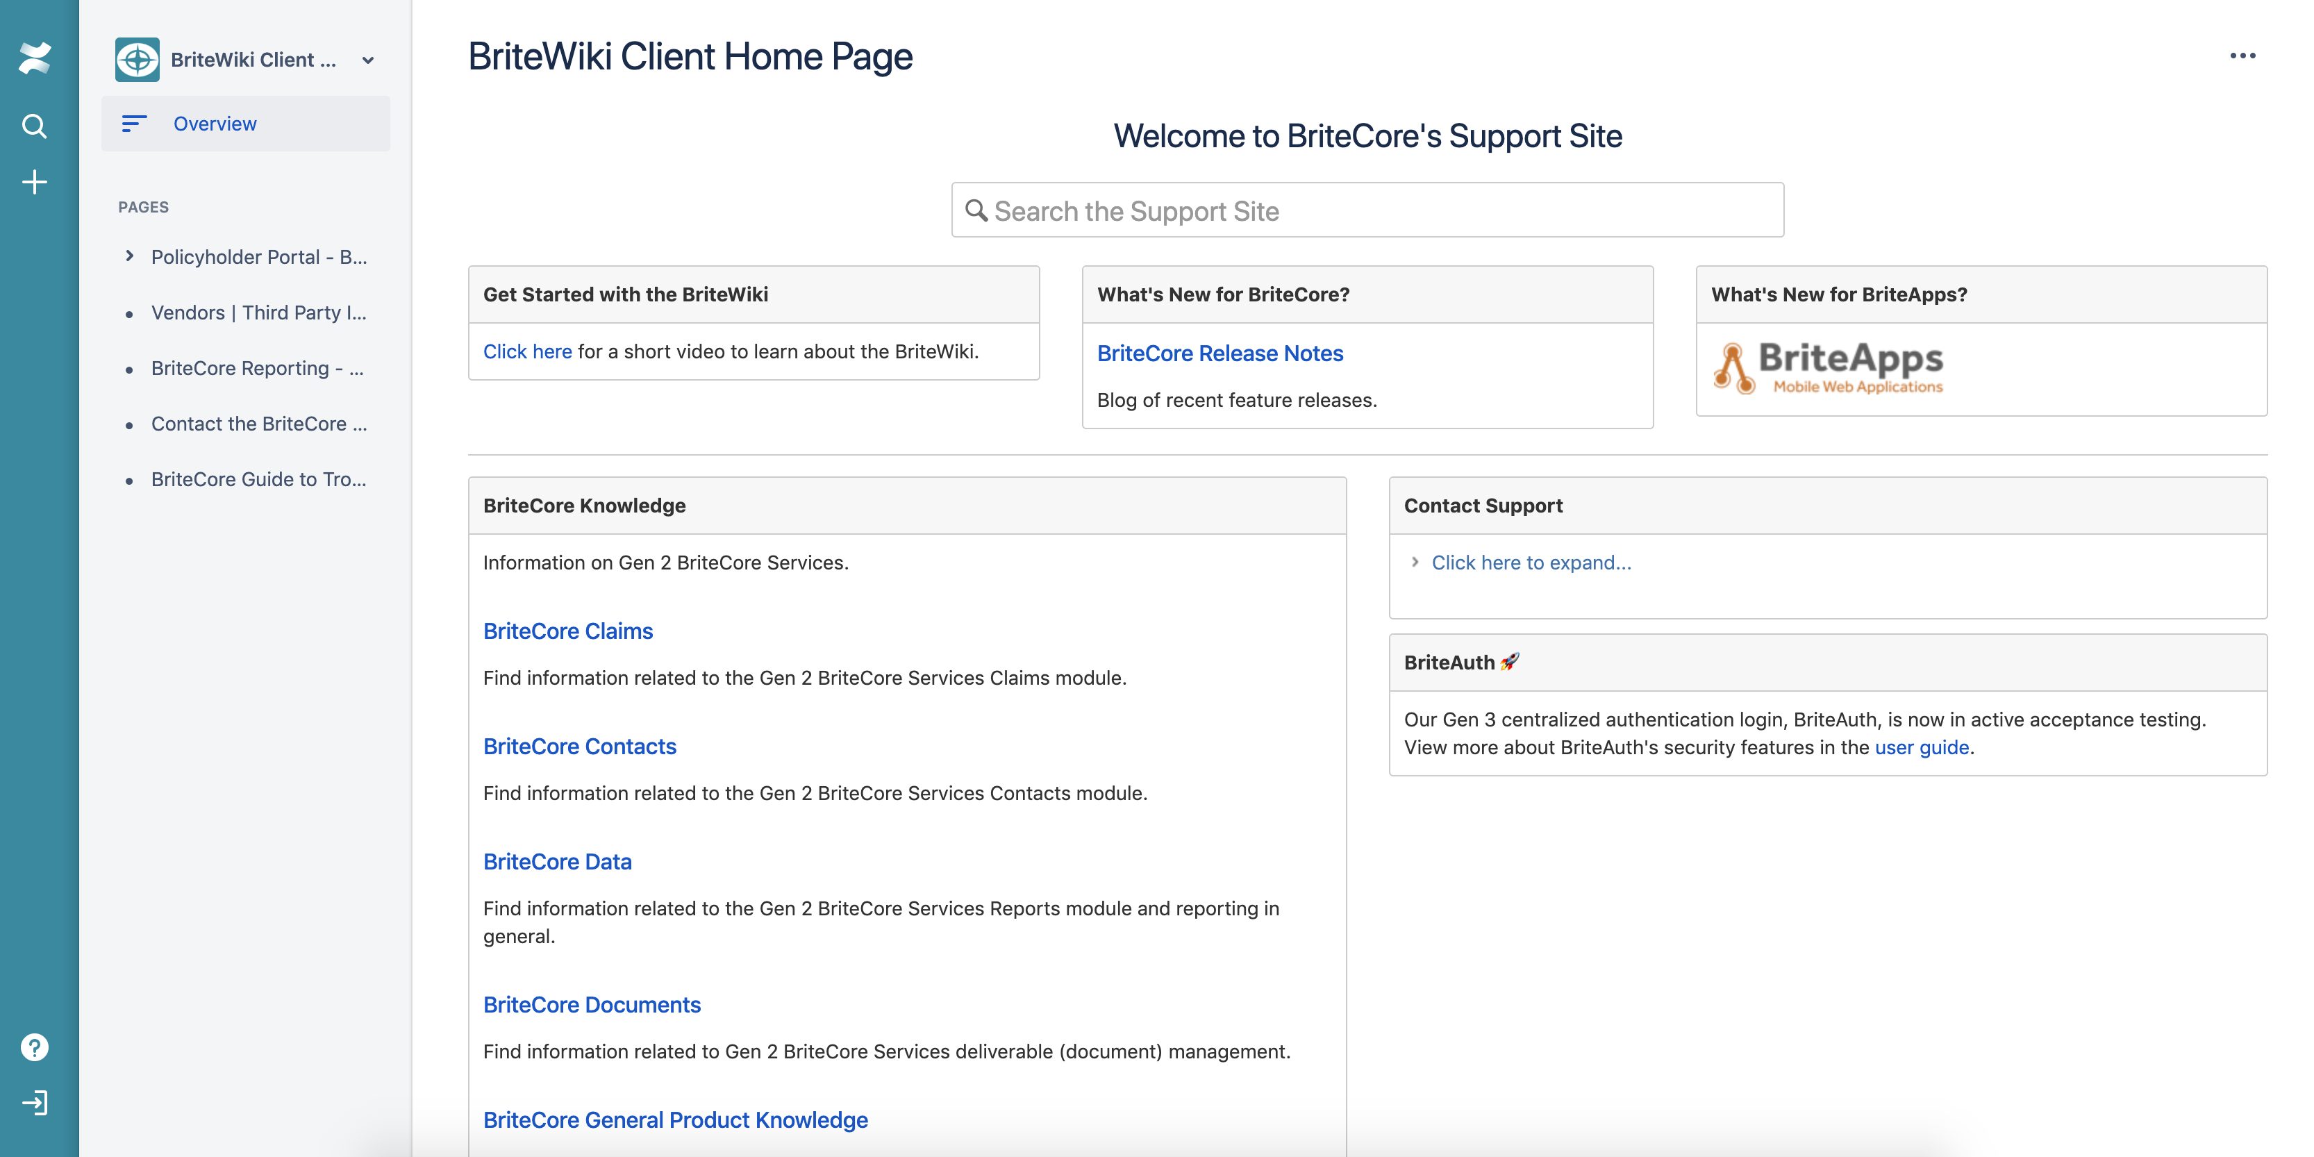Focus the Search the Support Site field

(1367, 210)
